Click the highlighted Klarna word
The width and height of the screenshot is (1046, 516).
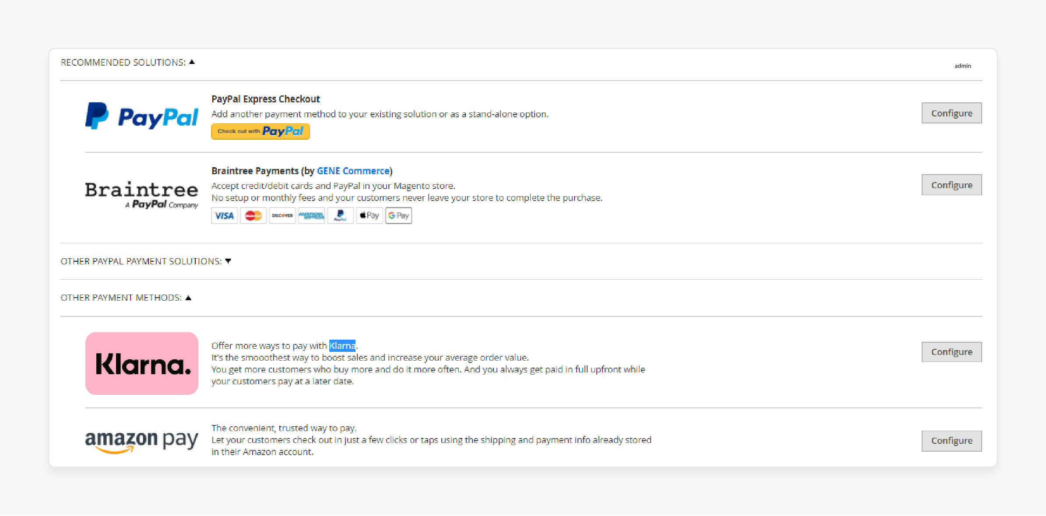(x=342, y=346)
